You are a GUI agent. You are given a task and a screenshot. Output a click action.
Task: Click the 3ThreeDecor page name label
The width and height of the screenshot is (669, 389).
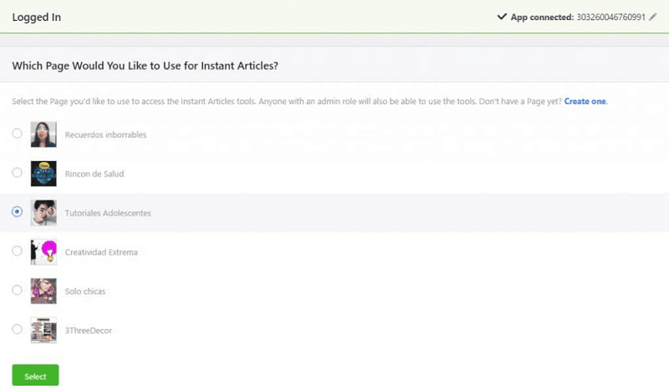pos(88,331)
